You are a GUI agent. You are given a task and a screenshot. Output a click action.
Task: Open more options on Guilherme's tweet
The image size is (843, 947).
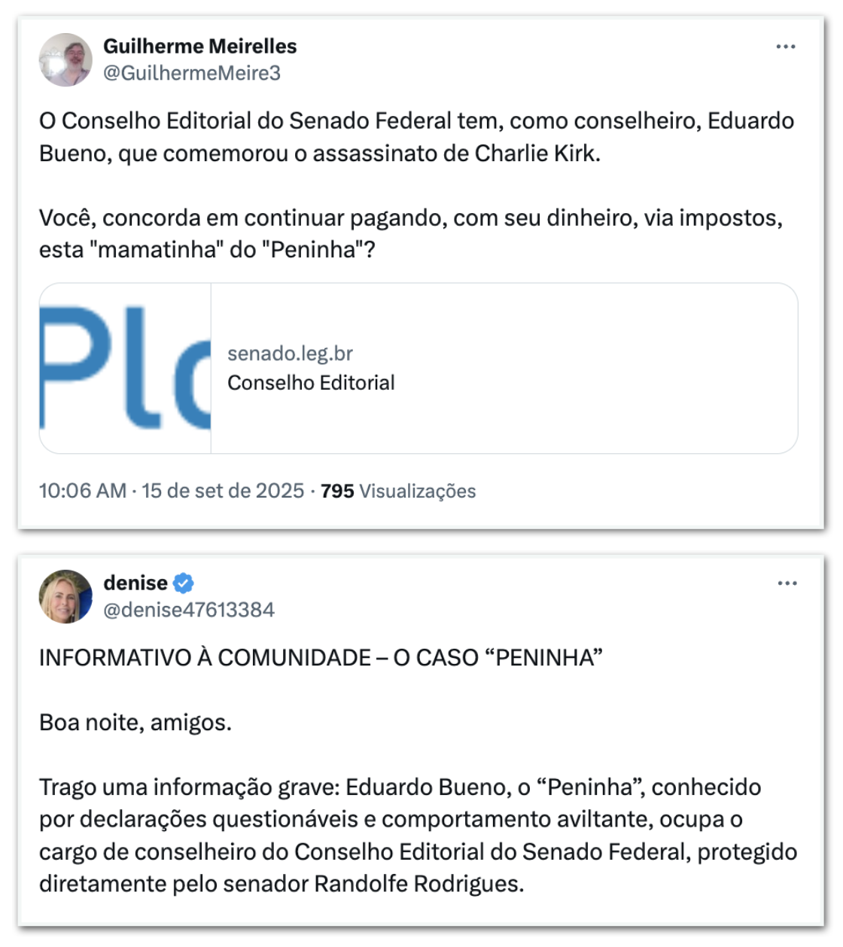click(786, 47)
